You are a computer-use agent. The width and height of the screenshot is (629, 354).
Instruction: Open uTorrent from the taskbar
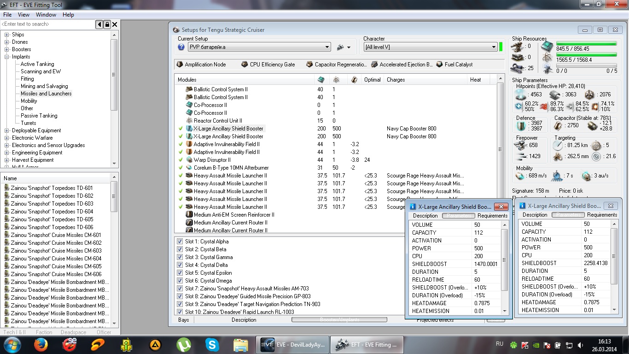184,344
